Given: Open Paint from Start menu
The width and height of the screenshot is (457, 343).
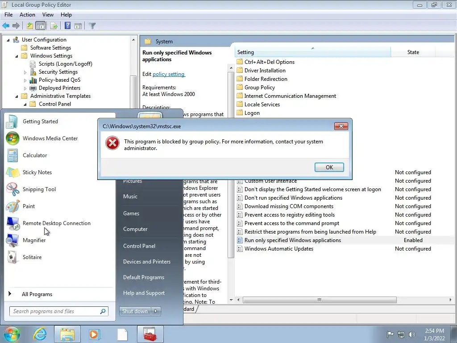Looking at the screenshot, I should pos(29,206).
